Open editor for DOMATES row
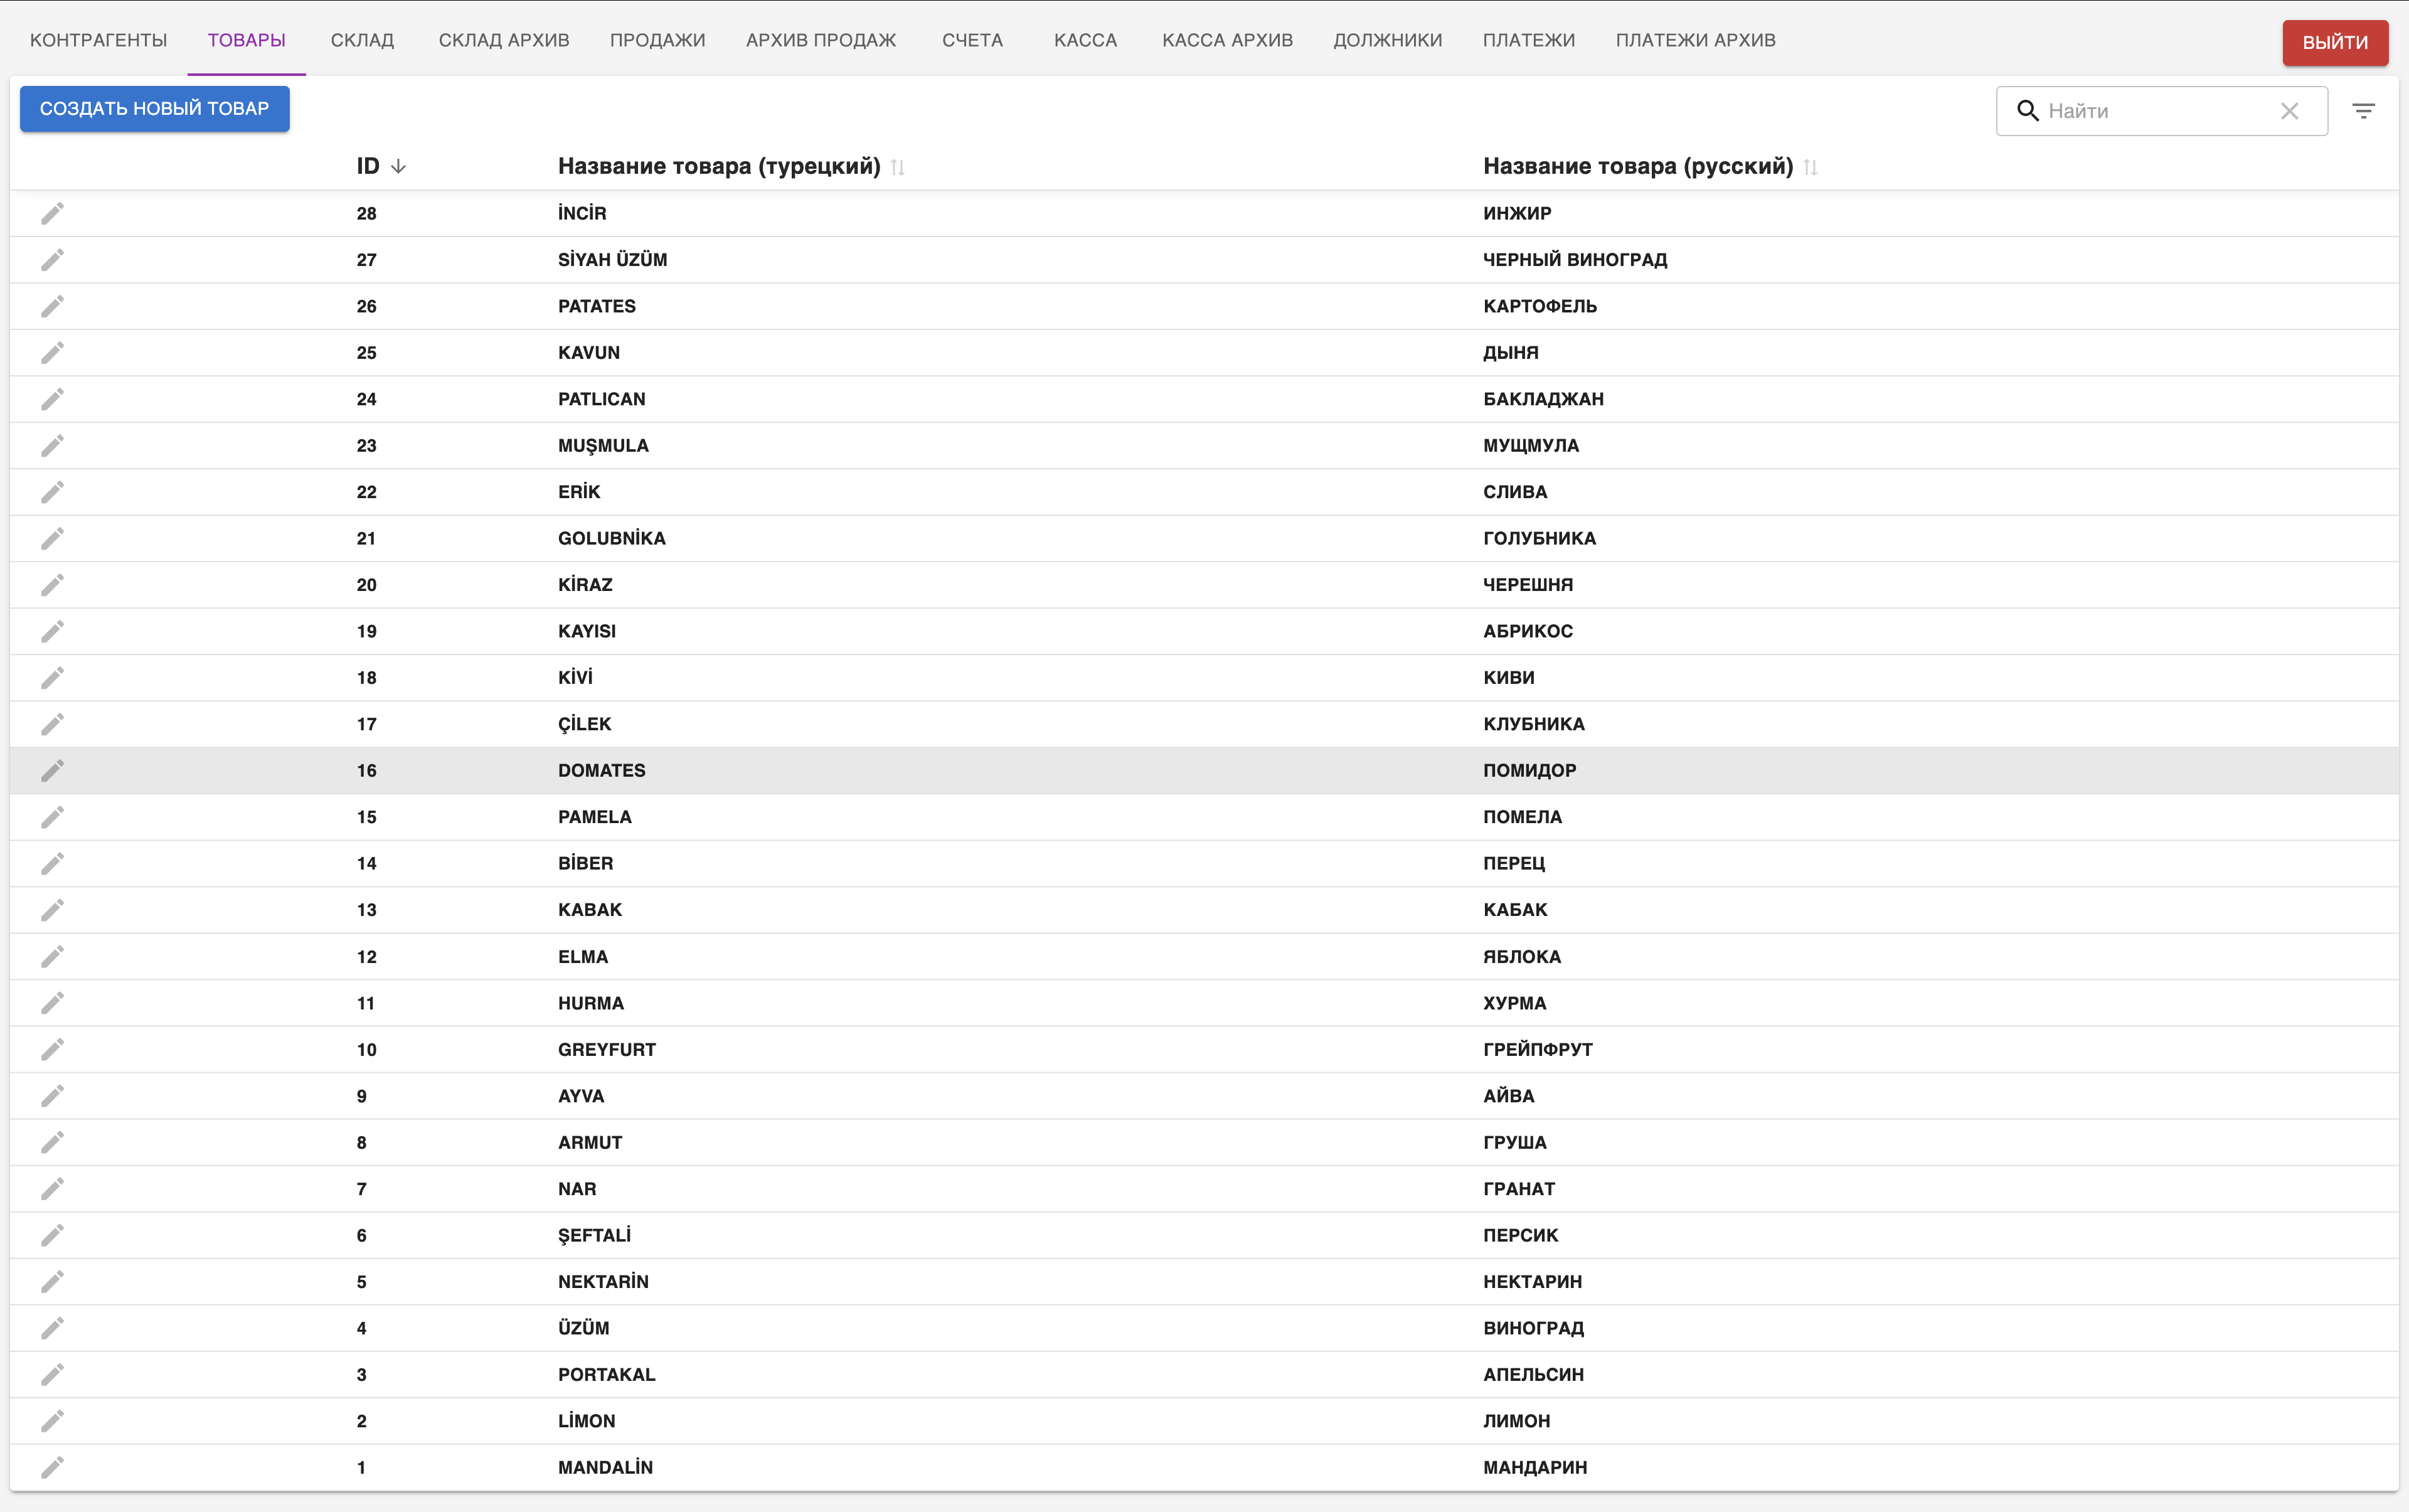The image size is (2409, 1512). 52,770
